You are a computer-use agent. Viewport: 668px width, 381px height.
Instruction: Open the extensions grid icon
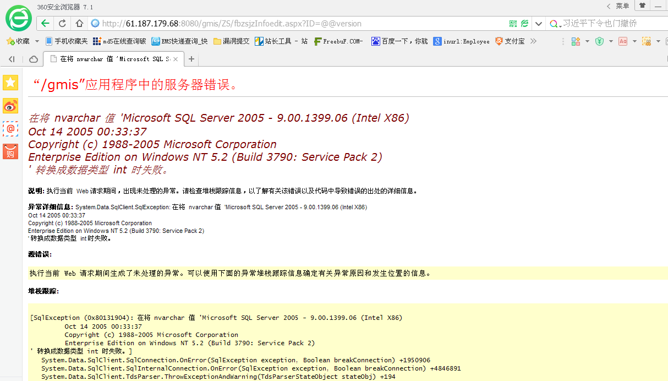[x=576, y=41]
